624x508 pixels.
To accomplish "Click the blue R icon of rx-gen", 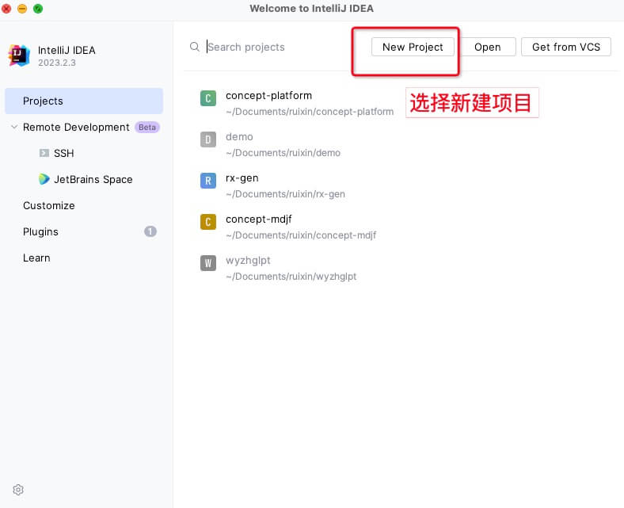I will coord(208,181).
